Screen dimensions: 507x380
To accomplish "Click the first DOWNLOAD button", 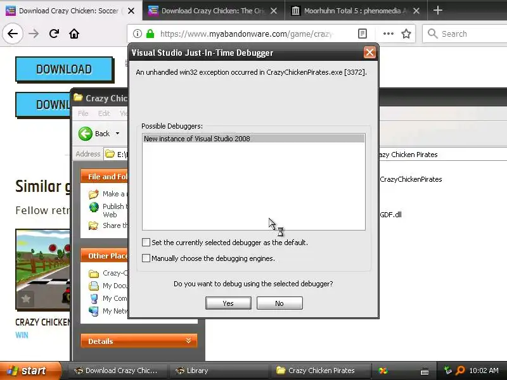I will coord(65,69).
